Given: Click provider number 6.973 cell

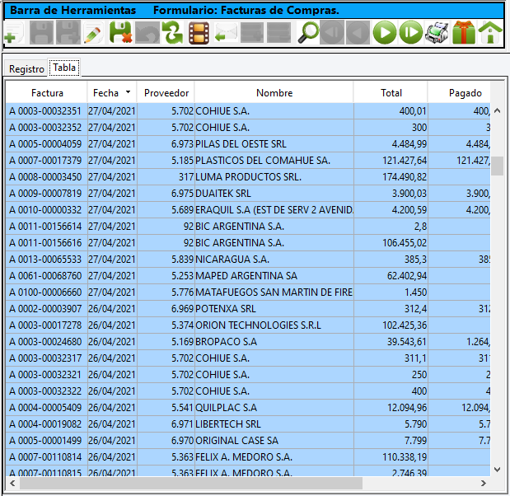Looking at the screenshot, I should coord(166,144).
